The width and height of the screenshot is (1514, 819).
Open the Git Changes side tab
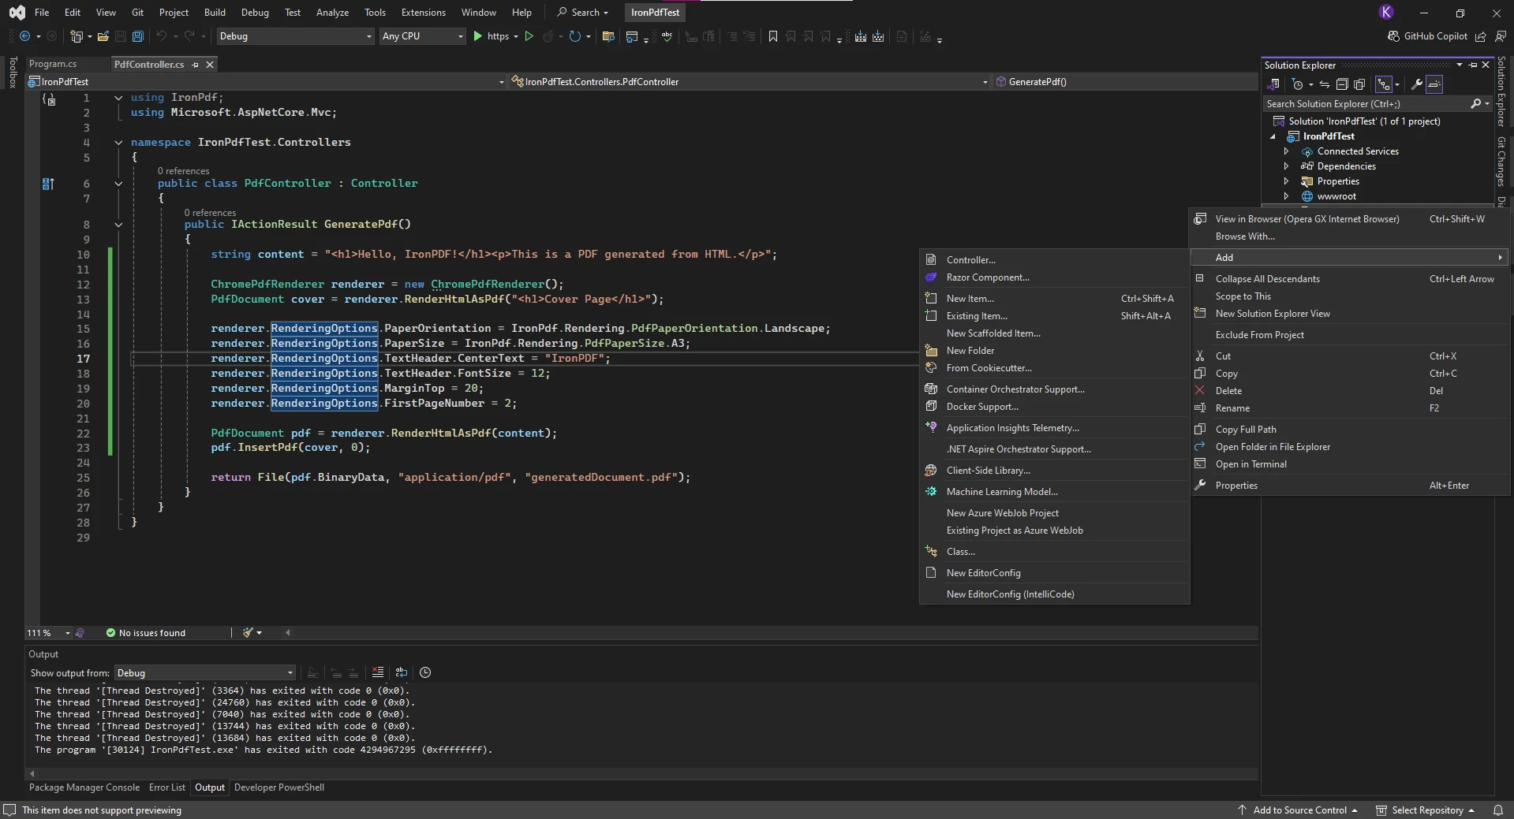1501,162
